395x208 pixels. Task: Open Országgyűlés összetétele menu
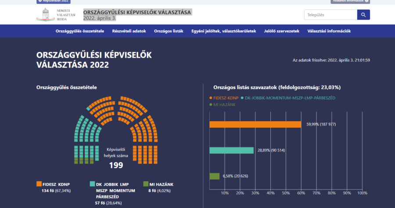(x=79, y=31)
